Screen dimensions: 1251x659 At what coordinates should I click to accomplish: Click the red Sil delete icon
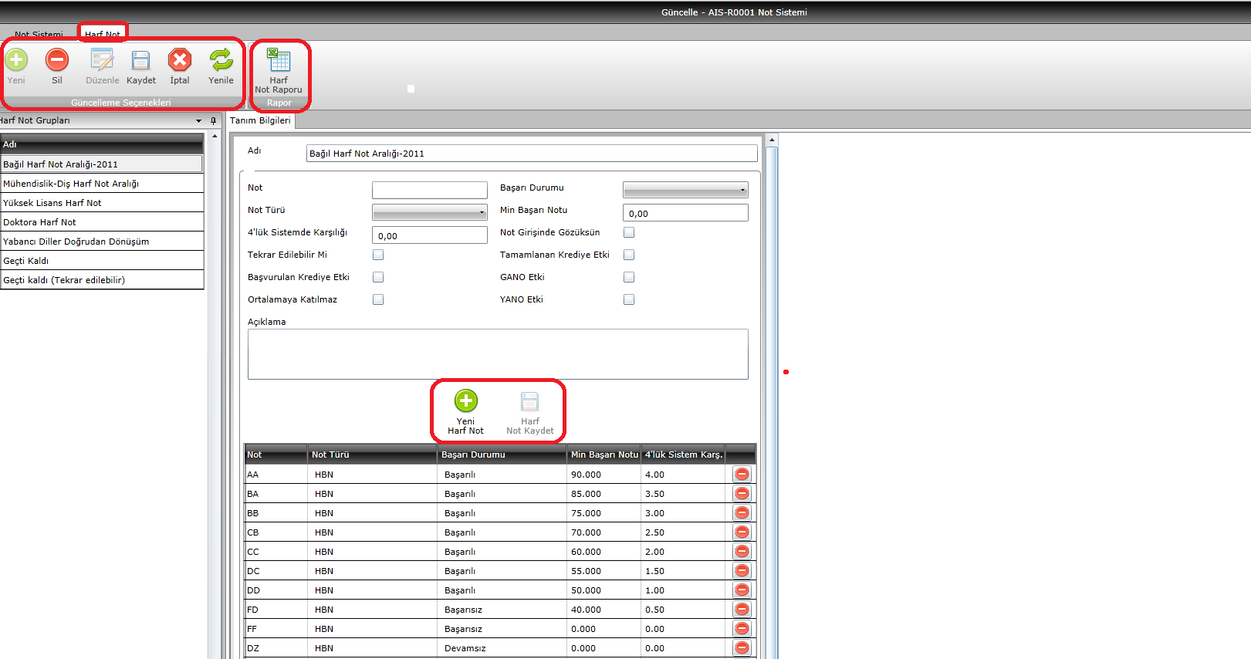(57, 59)
